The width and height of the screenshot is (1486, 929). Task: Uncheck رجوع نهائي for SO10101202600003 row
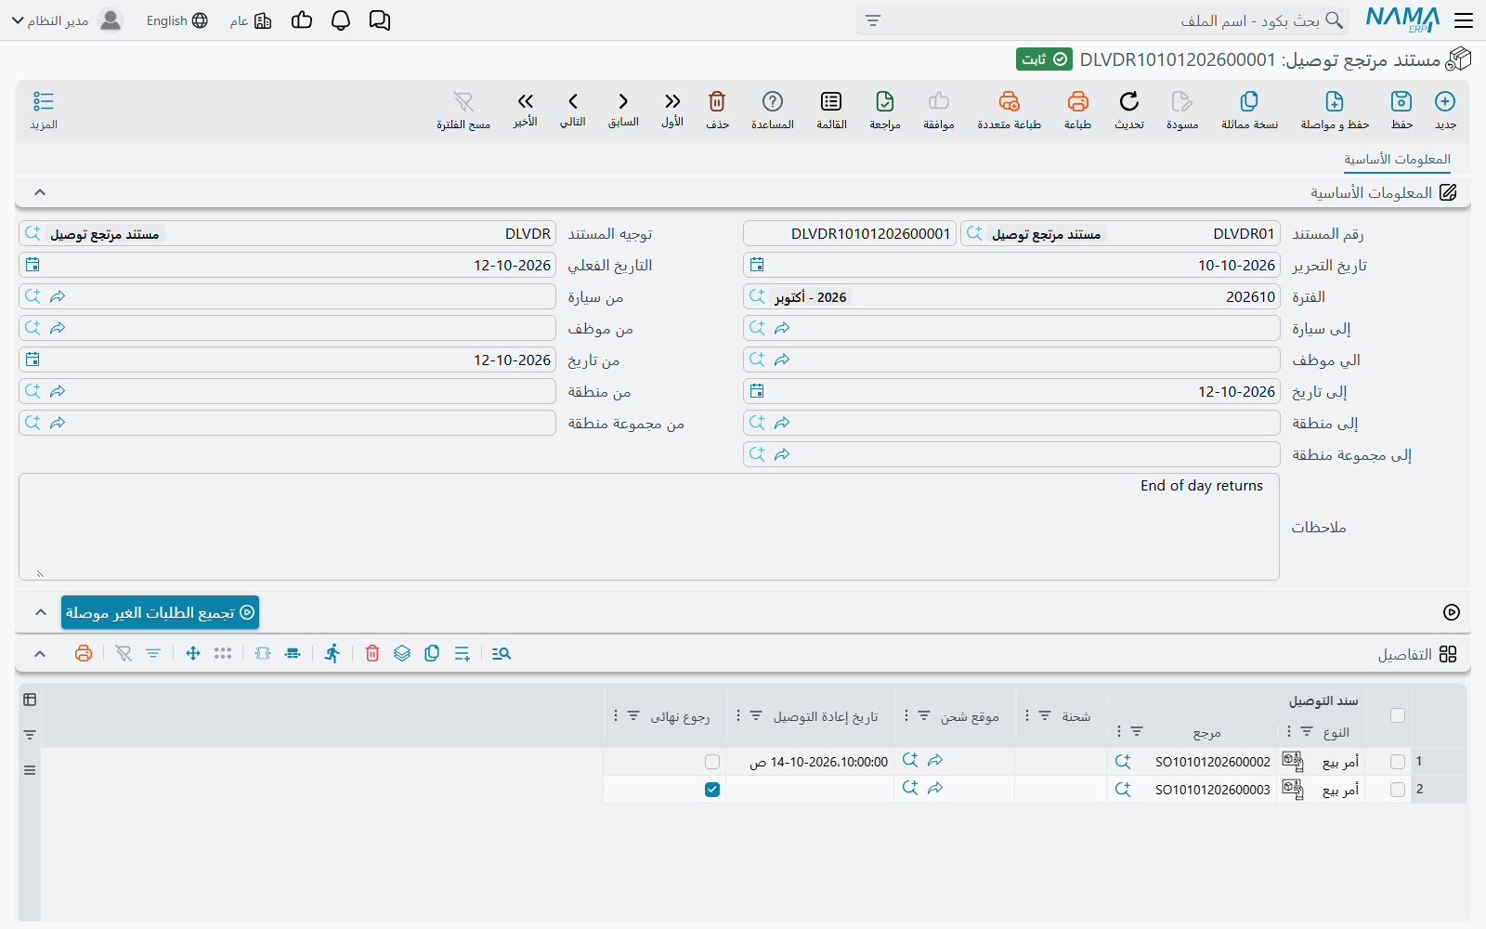[712, 790]
